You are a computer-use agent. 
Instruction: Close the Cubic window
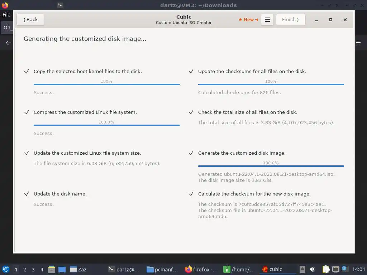[x=345, y=20]
